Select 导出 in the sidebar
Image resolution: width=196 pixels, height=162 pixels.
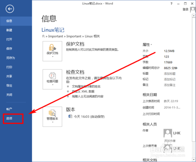pos(16,86)
